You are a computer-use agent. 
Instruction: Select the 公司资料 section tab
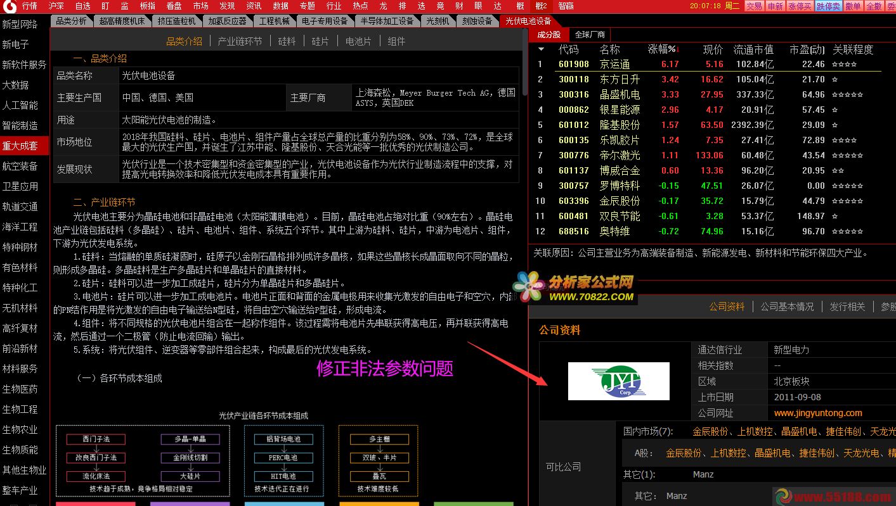click(727, 307)
